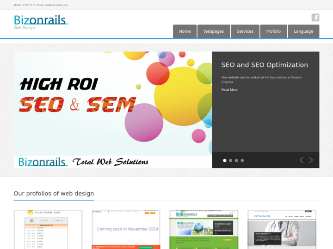
Task: Click the High ROI SEO & SEM banner
Action: coord(113,109)
